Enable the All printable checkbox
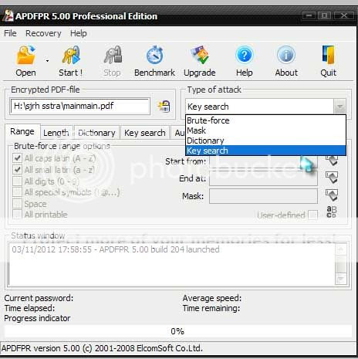 (17, 215)
